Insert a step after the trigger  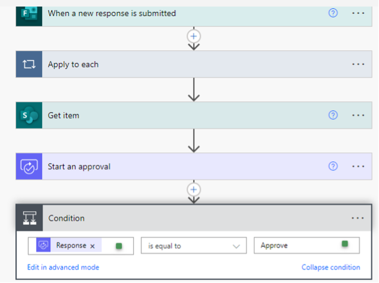[193, 36]
